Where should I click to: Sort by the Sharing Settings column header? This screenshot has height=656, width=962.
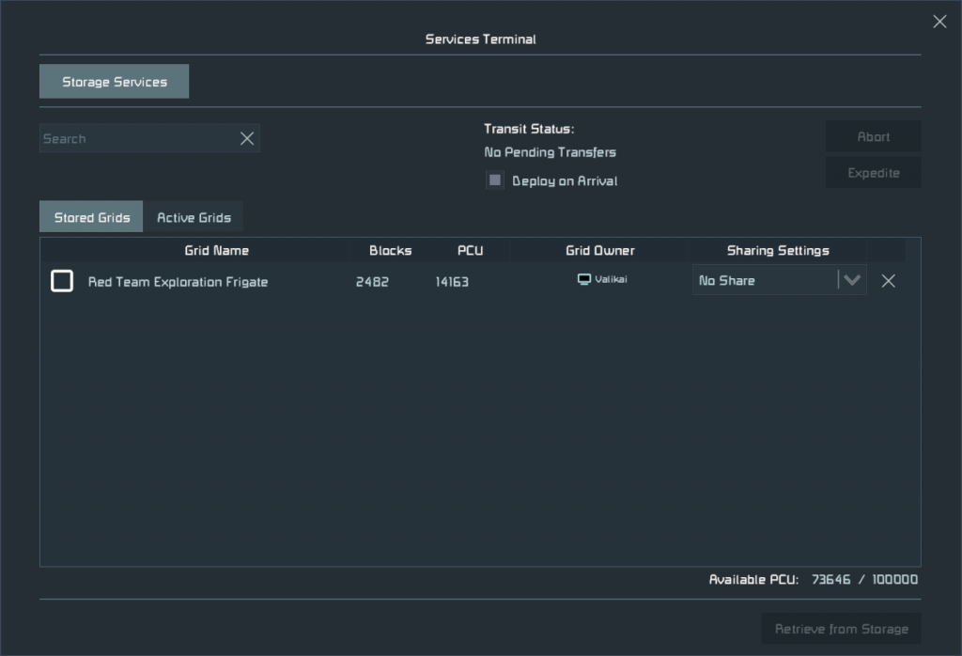tap(778, 251)
